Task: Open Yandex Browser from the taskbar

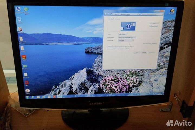Action: [49, 97]
